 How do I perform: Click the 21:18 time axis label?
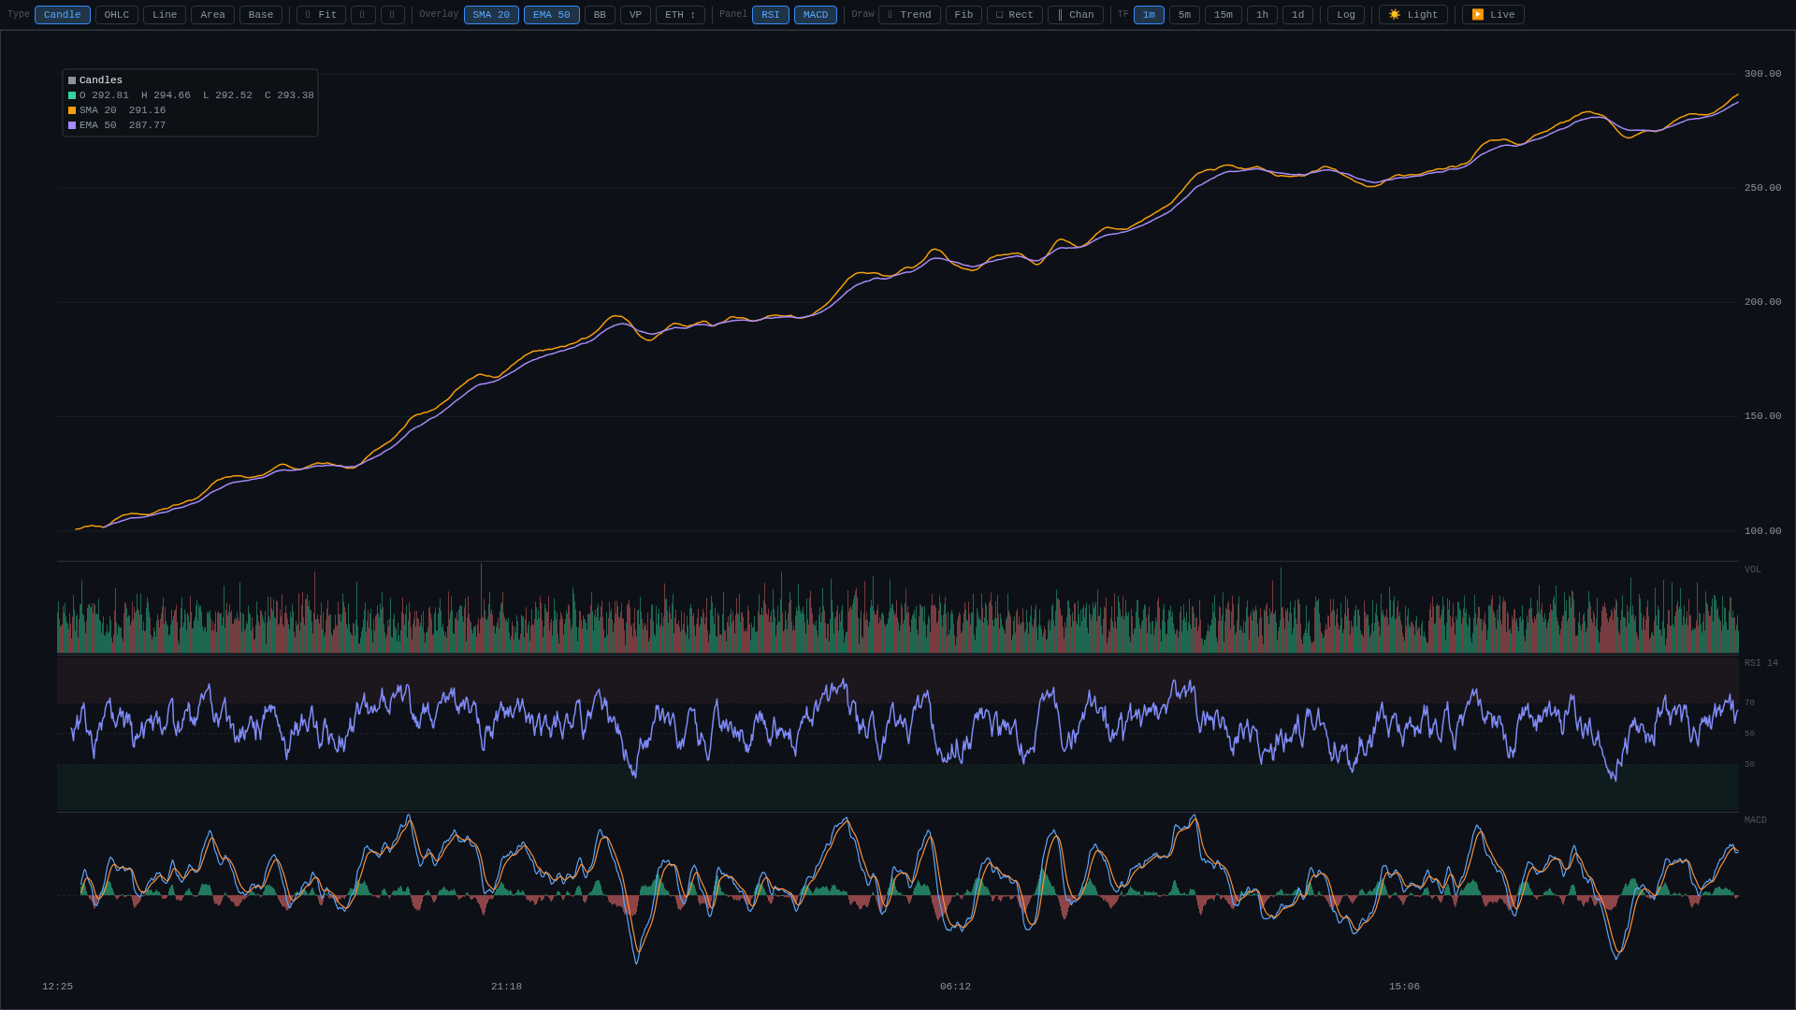pyautogui.click(x=506, y=987)
